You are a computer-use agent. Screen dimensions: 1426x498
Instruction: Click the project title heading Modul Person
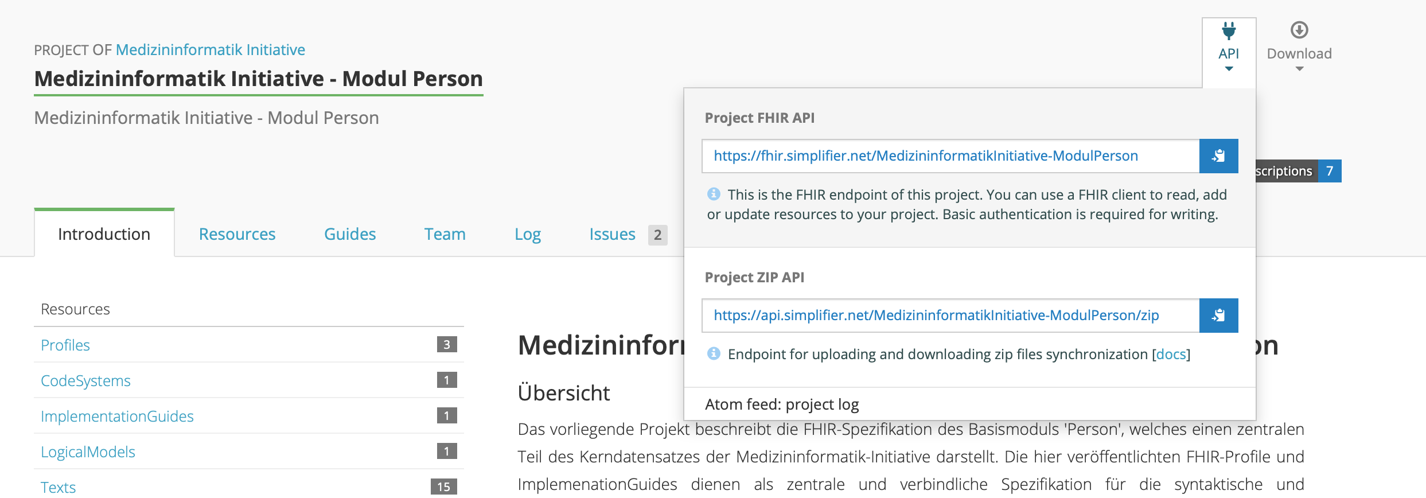click(258, 79)
